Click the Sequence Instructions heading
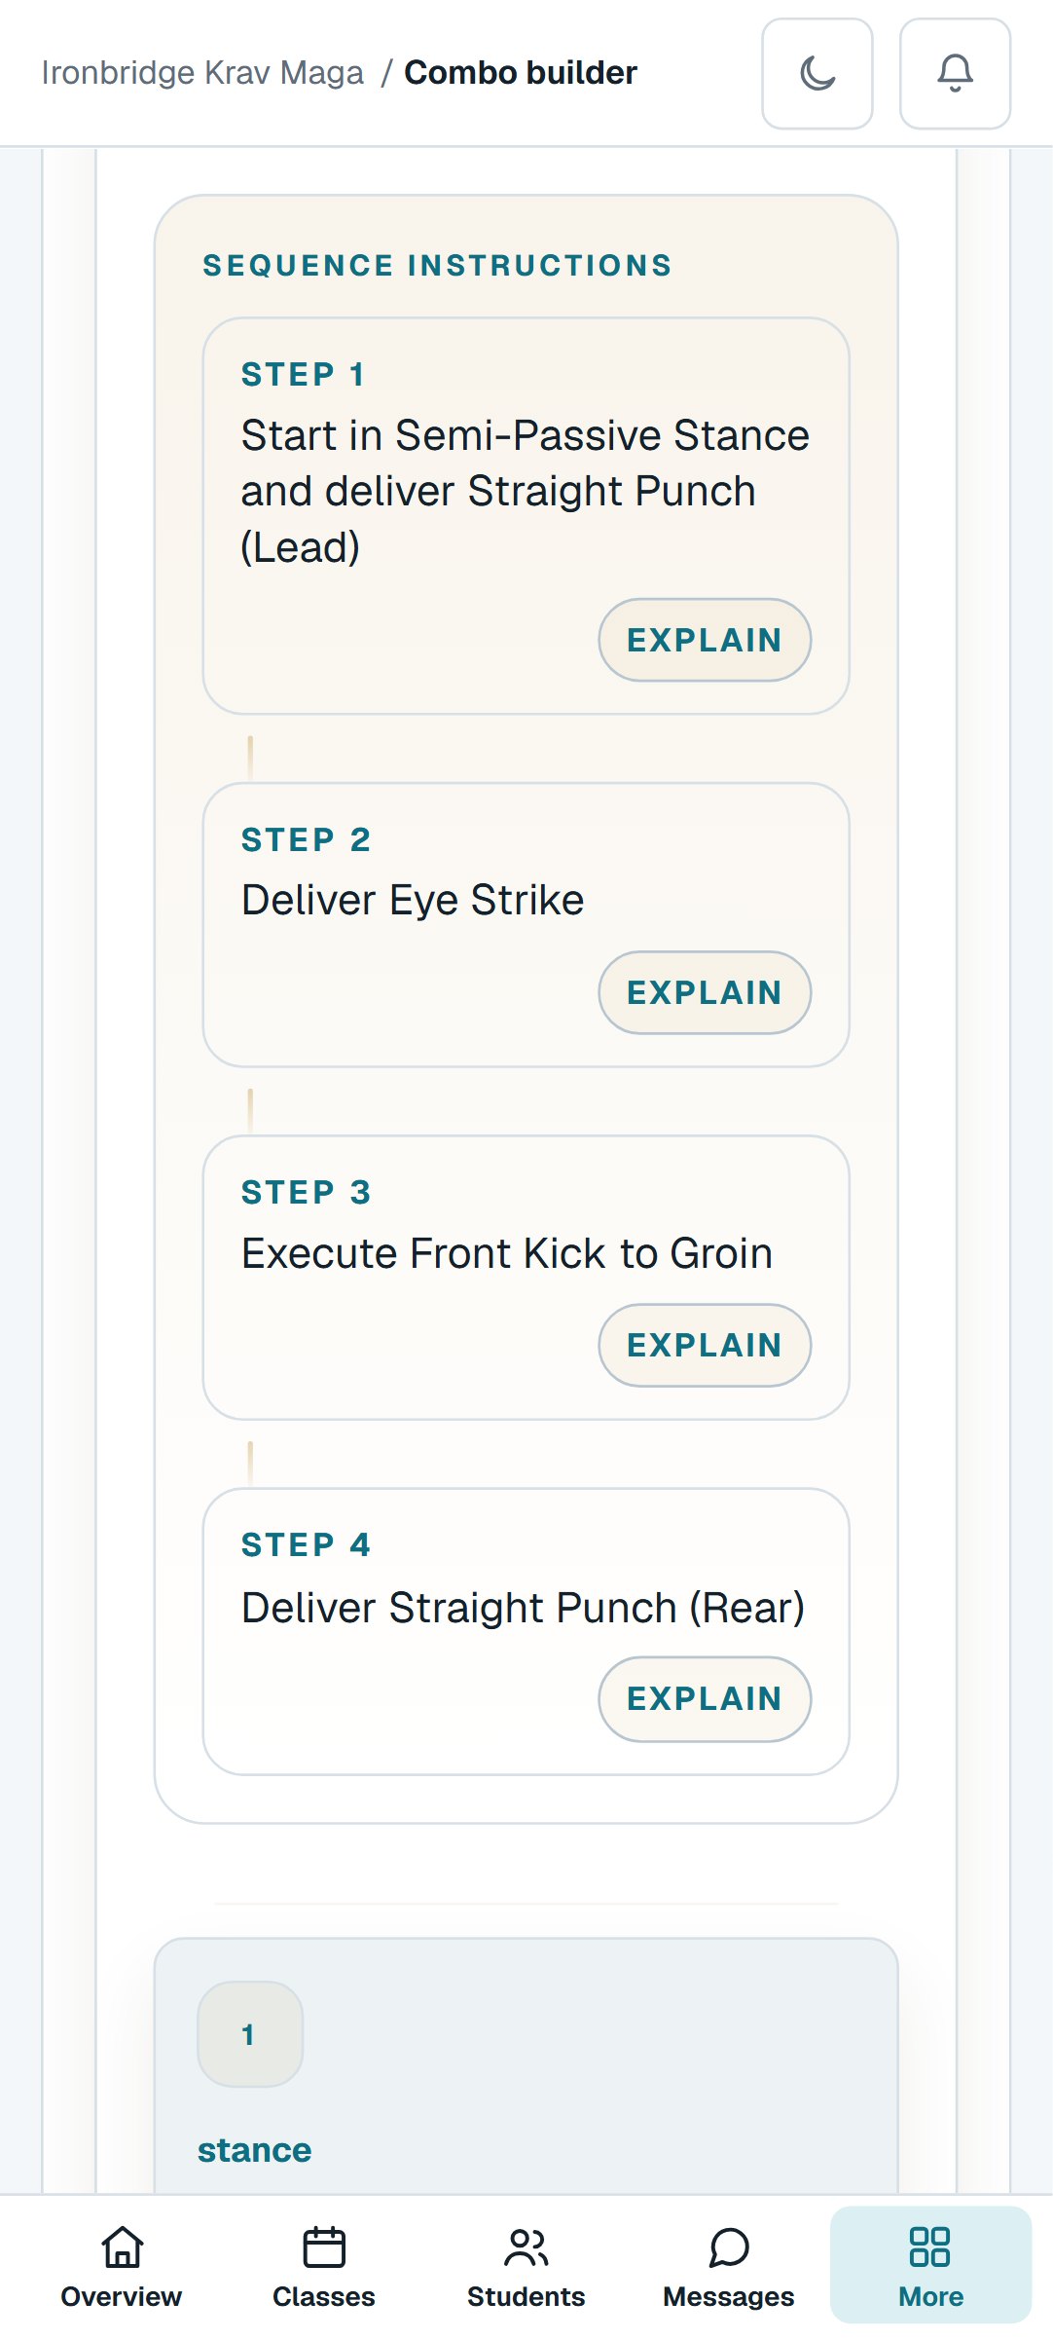 pos(437,265)
